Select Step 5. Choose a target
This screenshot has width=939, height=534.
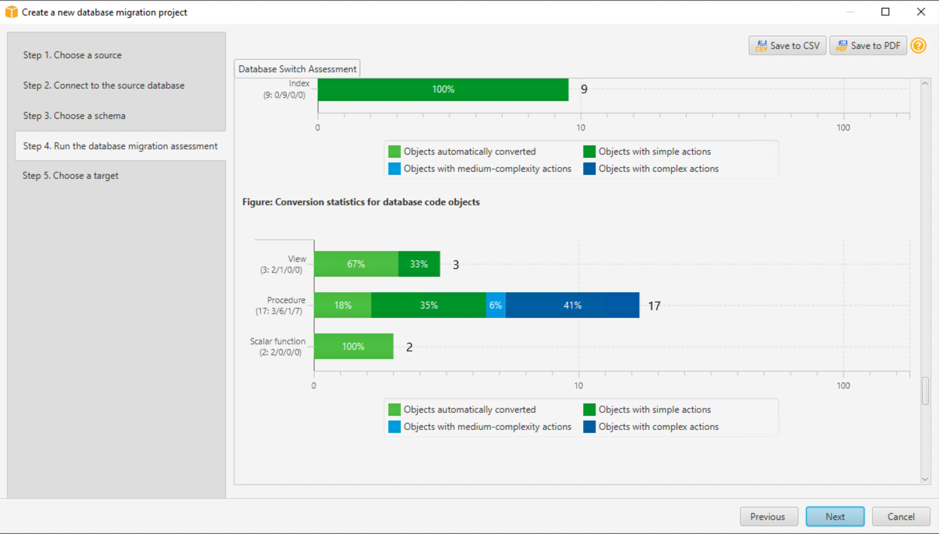71,176
